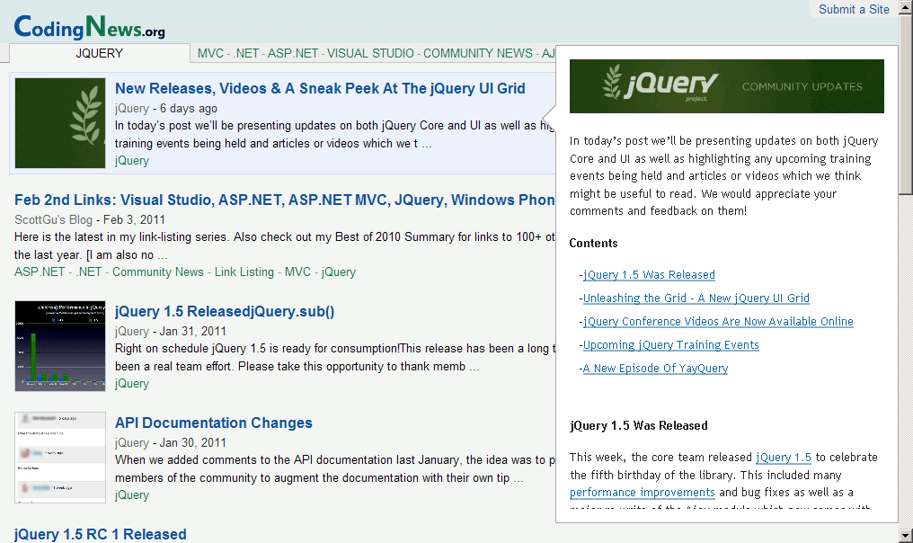Click the 'Contents' heading in preview
The image size is (913, 543).
[x=593, y=243]
